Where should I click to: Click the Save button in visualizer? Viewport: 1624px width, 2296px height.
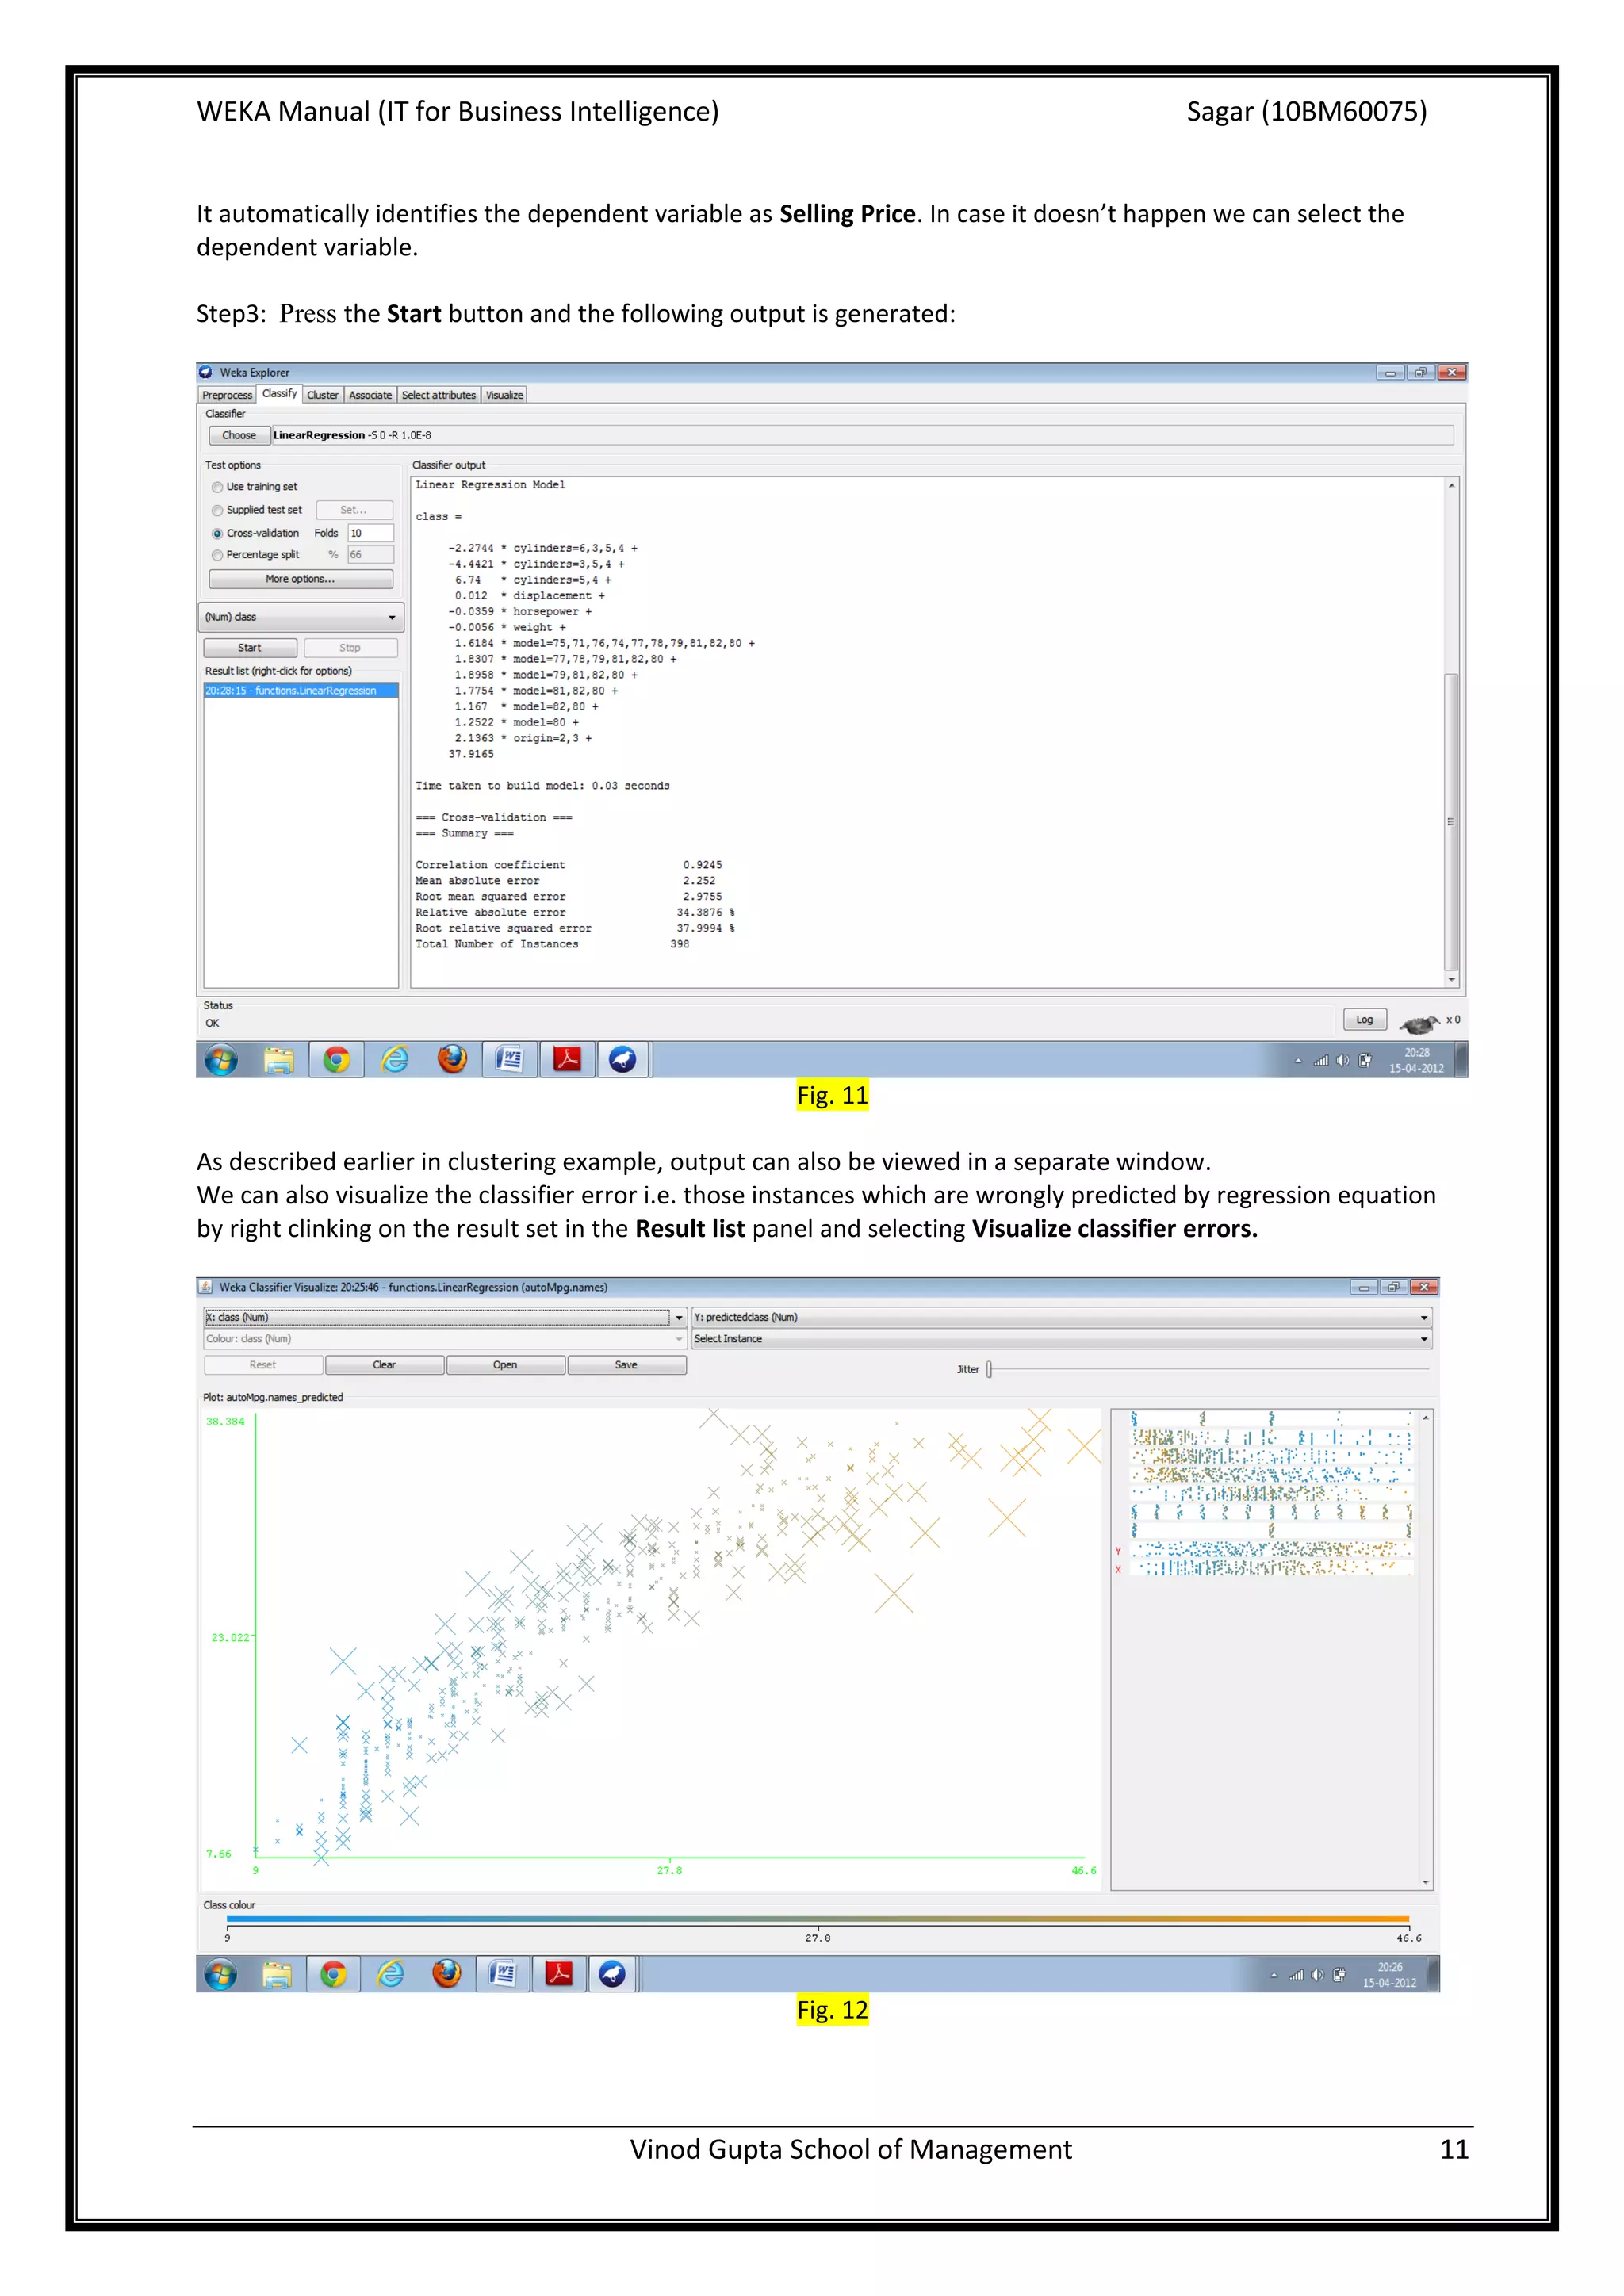pyautogui.click(x=626, y=1365)
